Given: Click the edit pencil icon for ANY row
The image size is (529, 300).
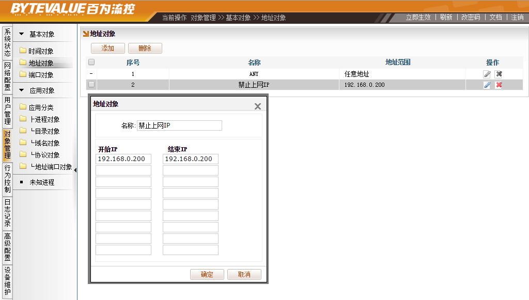Looking at the screenshot, I should pyautogui.click(x=487, y=74).
